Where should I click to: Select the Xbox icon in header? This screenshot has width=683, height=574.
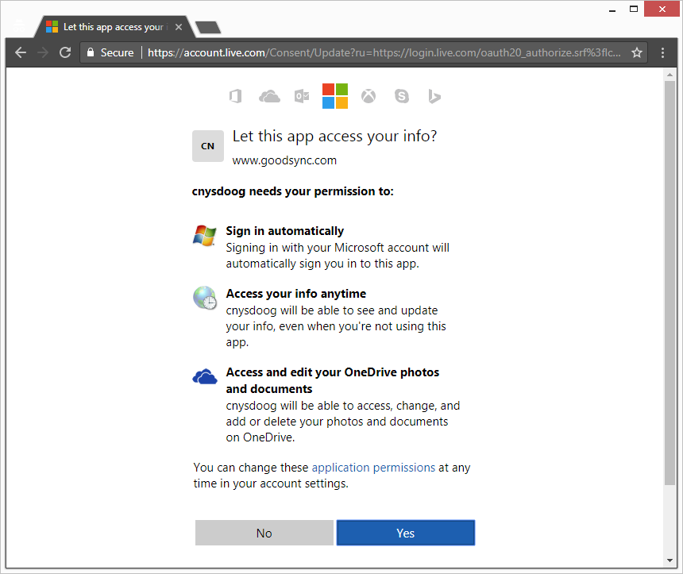pos(369,97)
